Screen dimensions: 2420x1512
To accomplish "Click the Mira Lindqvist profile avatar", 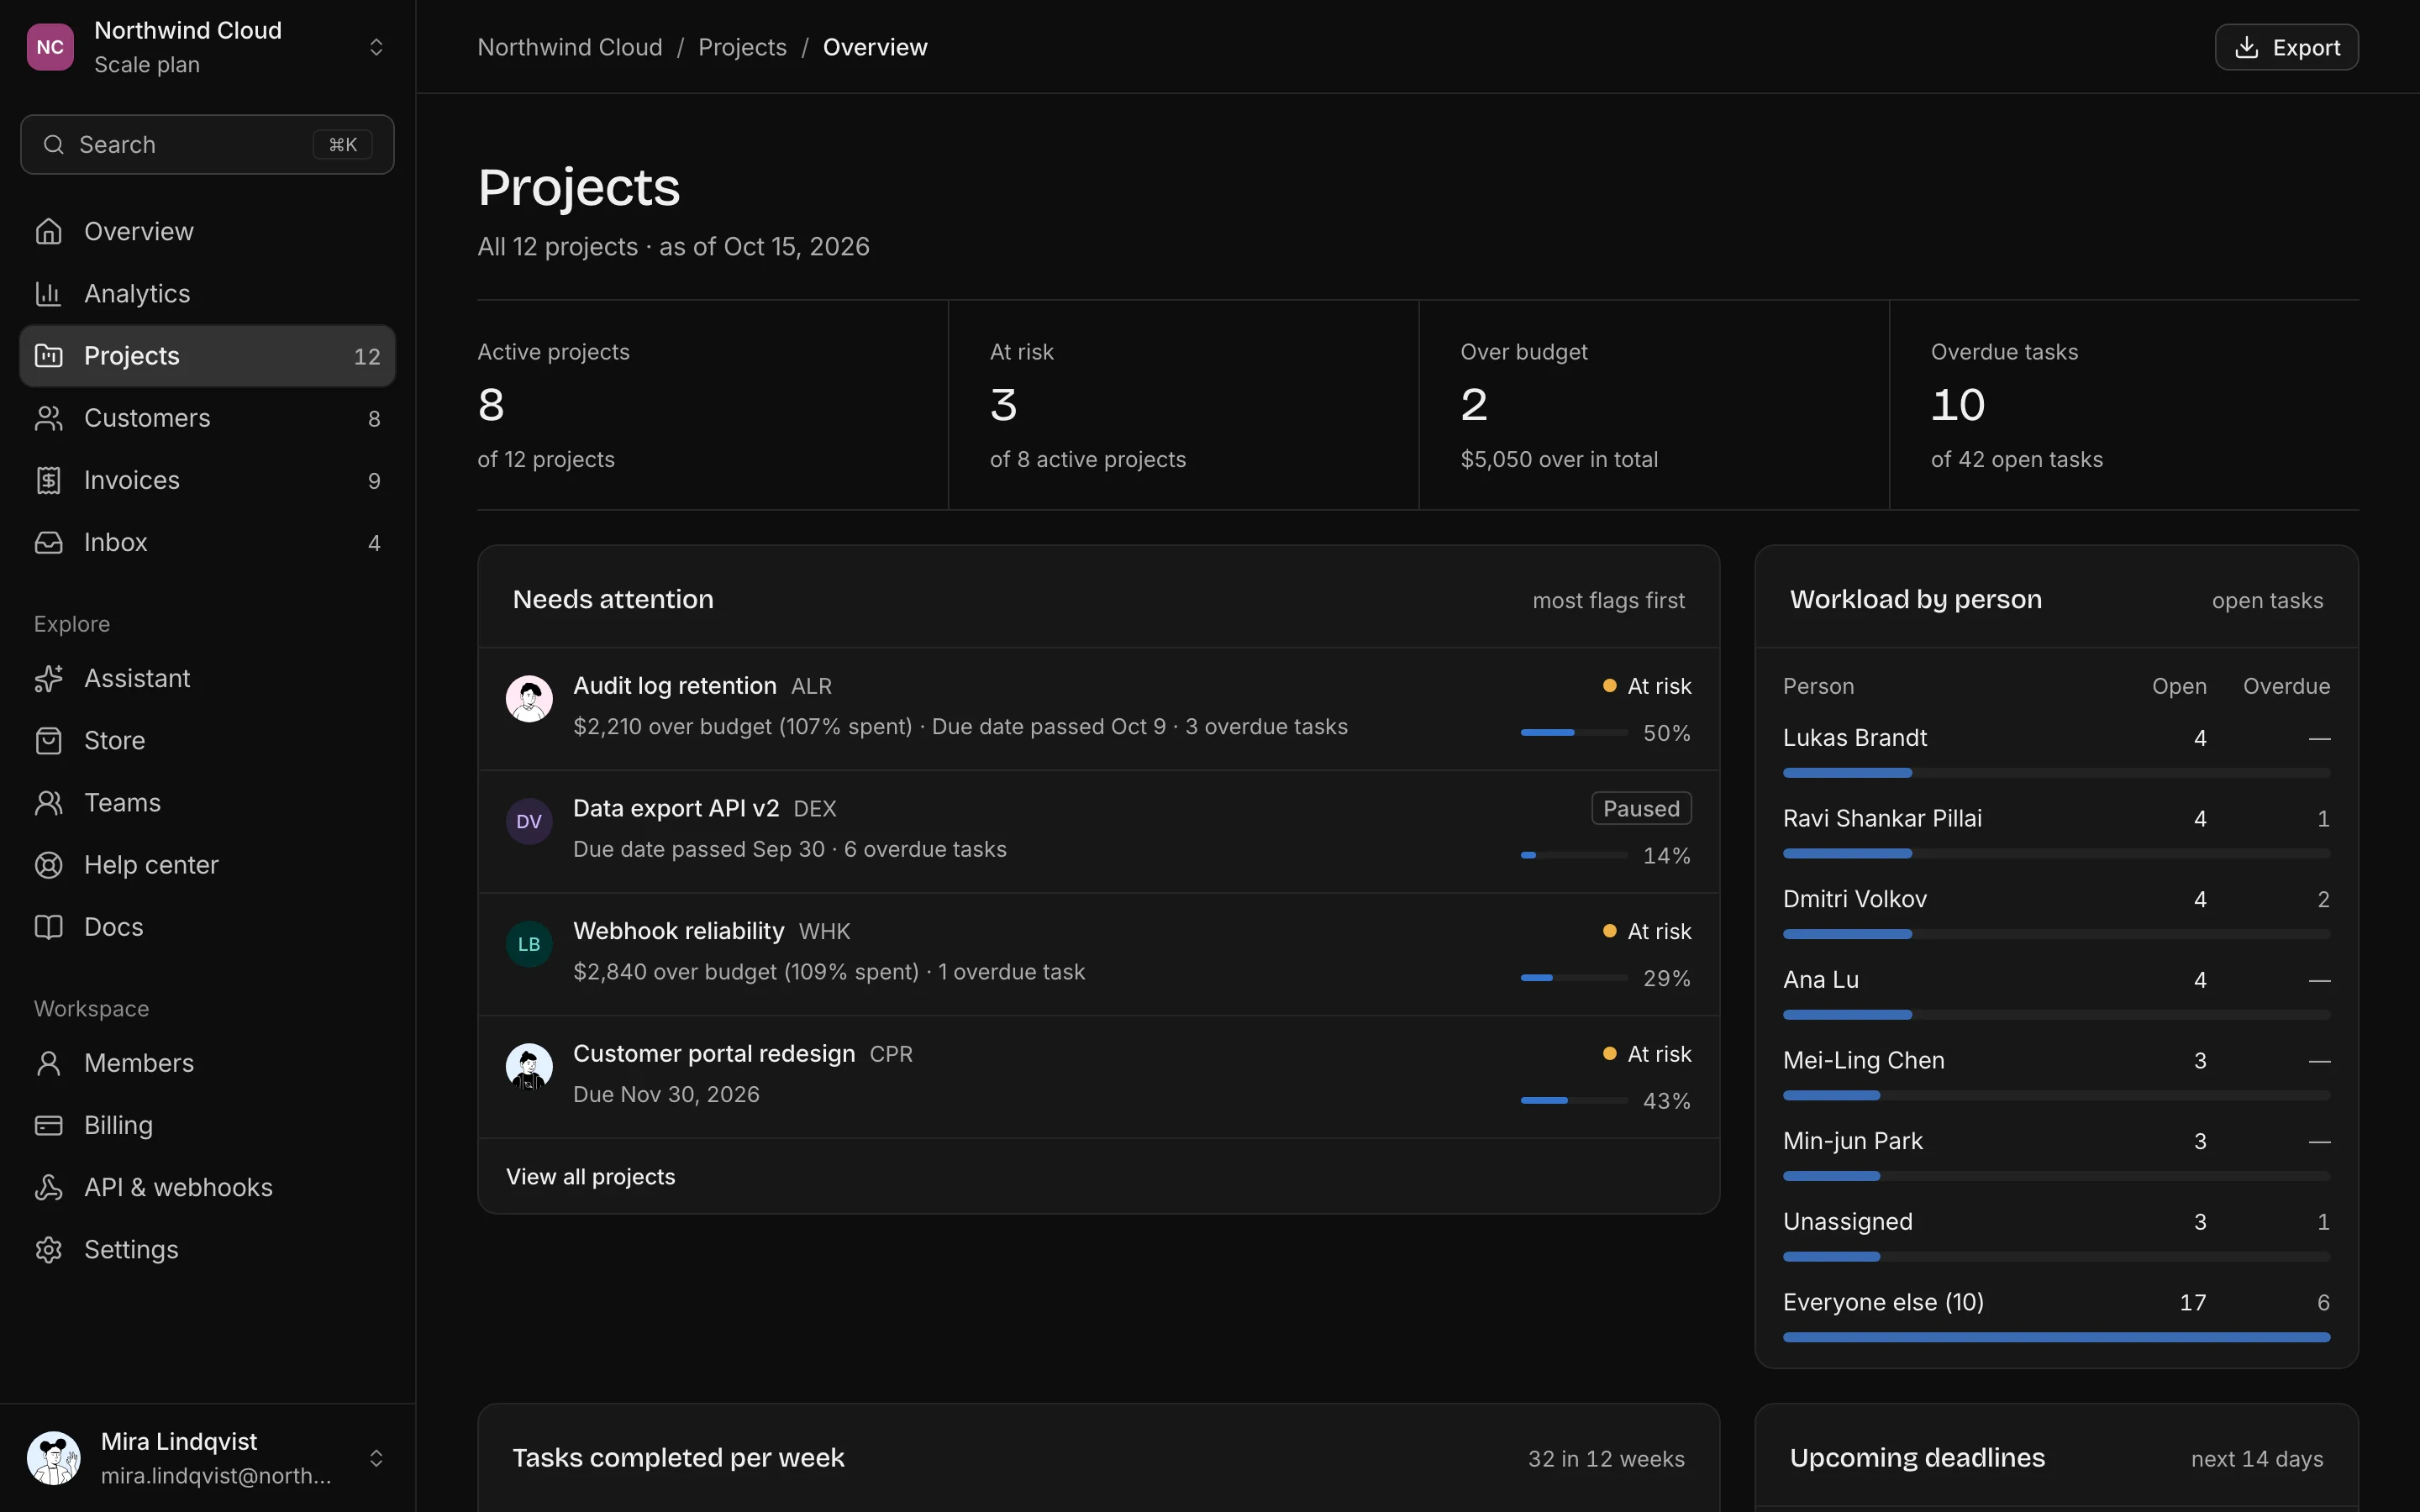I will tap(53, 1458).
